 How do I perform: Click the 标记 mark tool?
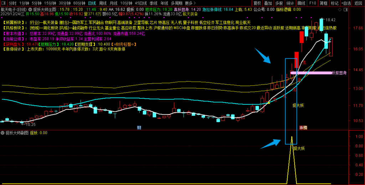pyautogui.click(x=334, y=3)
